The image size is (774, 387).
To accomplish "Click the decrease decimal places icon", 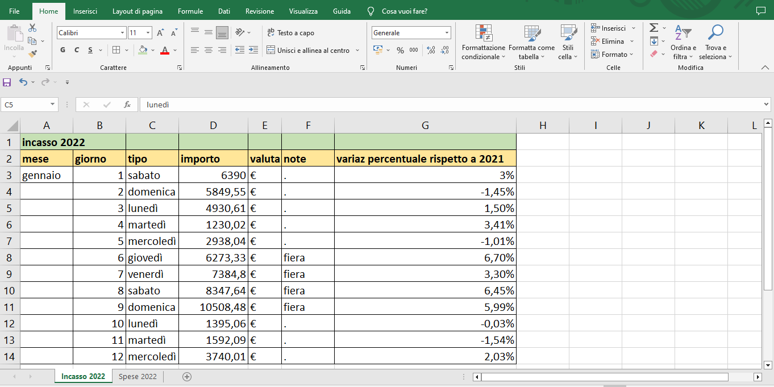I will click(x=445, y=50).
